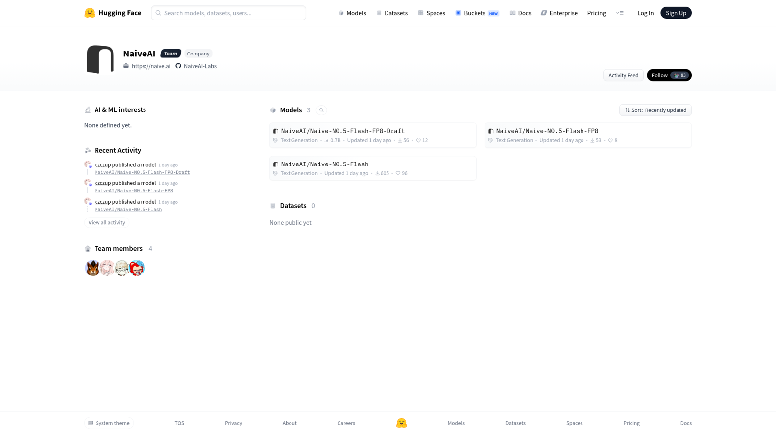776x437 pixels.
Task: Open the header overflow menu icon
Action: click(x=620, y=13)
